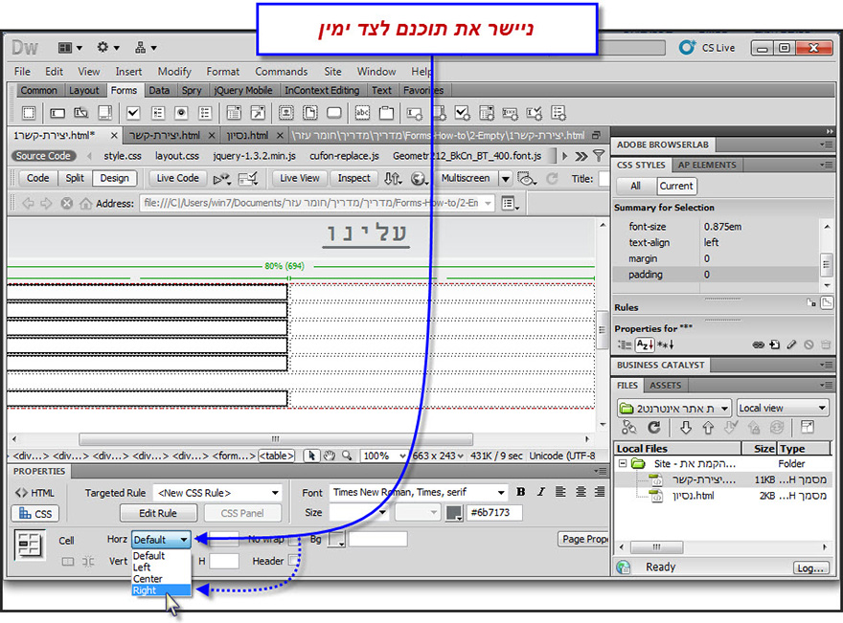Toggle the Header checkbox

(x=292, y=561)
